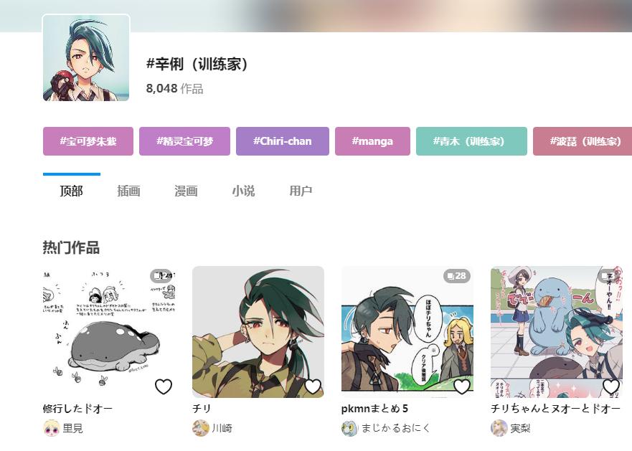This screenshot has width=632, height=451.
Task: Click the page count badge showing 28
Action: (x=457, y=275)
